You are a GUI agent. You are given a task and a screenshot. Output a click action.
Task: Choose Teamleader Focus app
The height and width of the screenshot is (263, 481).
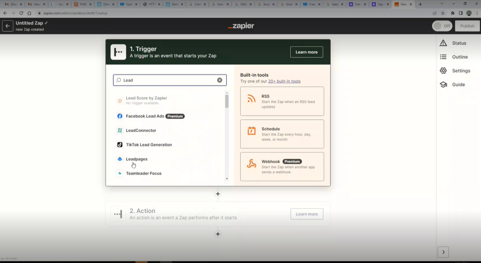click(170, 173)
